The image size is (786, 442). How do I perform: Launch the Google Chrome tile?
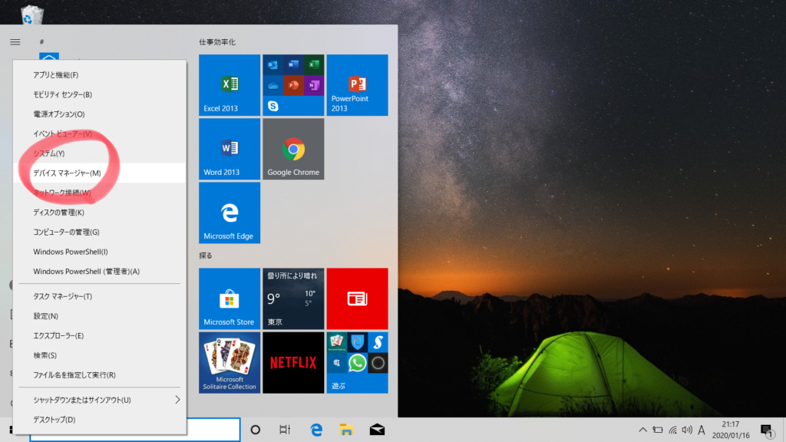click(x=293, y=149)
